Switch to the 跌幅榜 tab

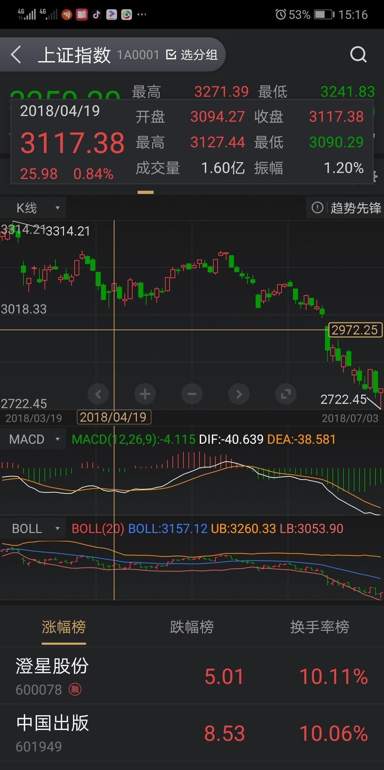coord(192,627)
